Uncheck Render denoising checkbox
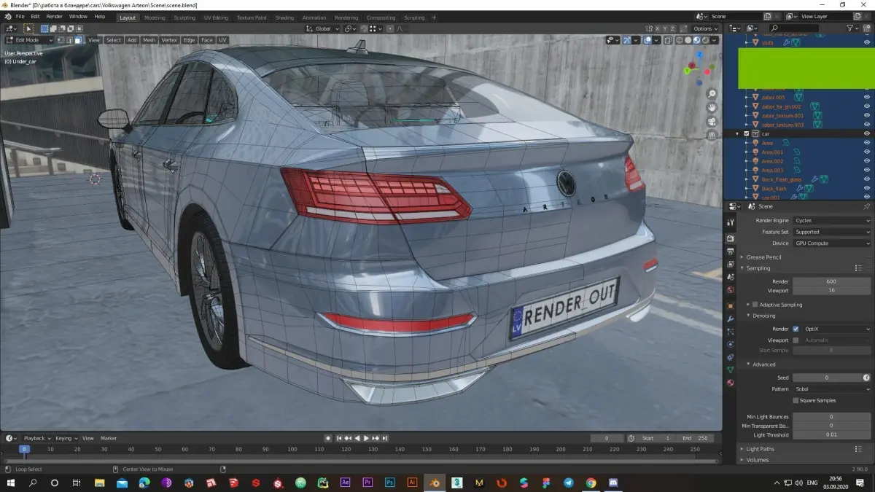The height and width of the screenshot is (492, 875). coord(796,329)
